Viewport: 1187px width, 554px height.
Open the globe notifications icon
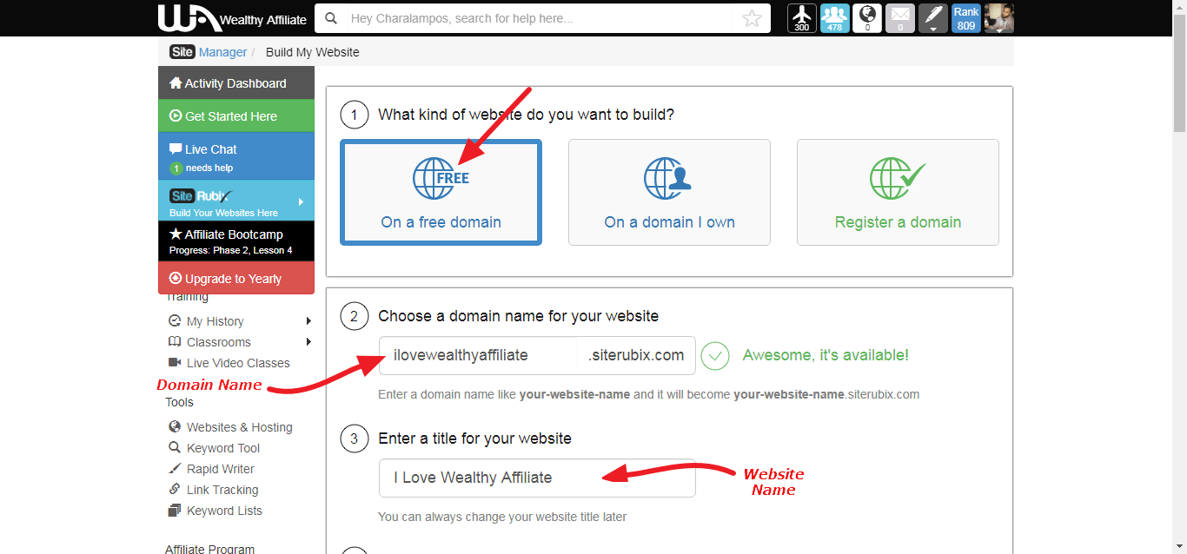pyautogui.click(x=867, y=18)
